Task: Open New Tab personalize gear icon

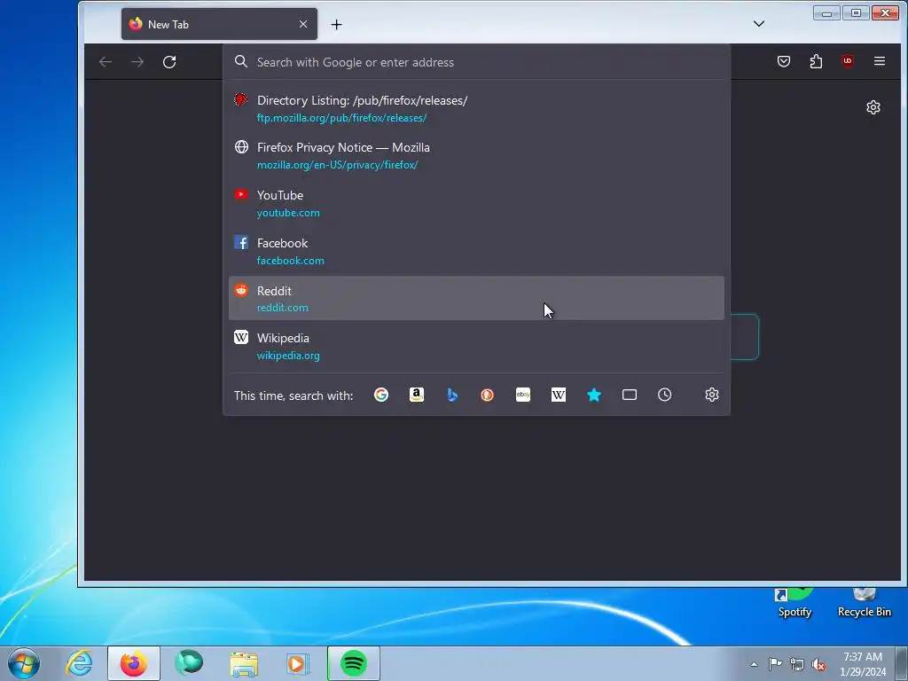Action: 873,107
